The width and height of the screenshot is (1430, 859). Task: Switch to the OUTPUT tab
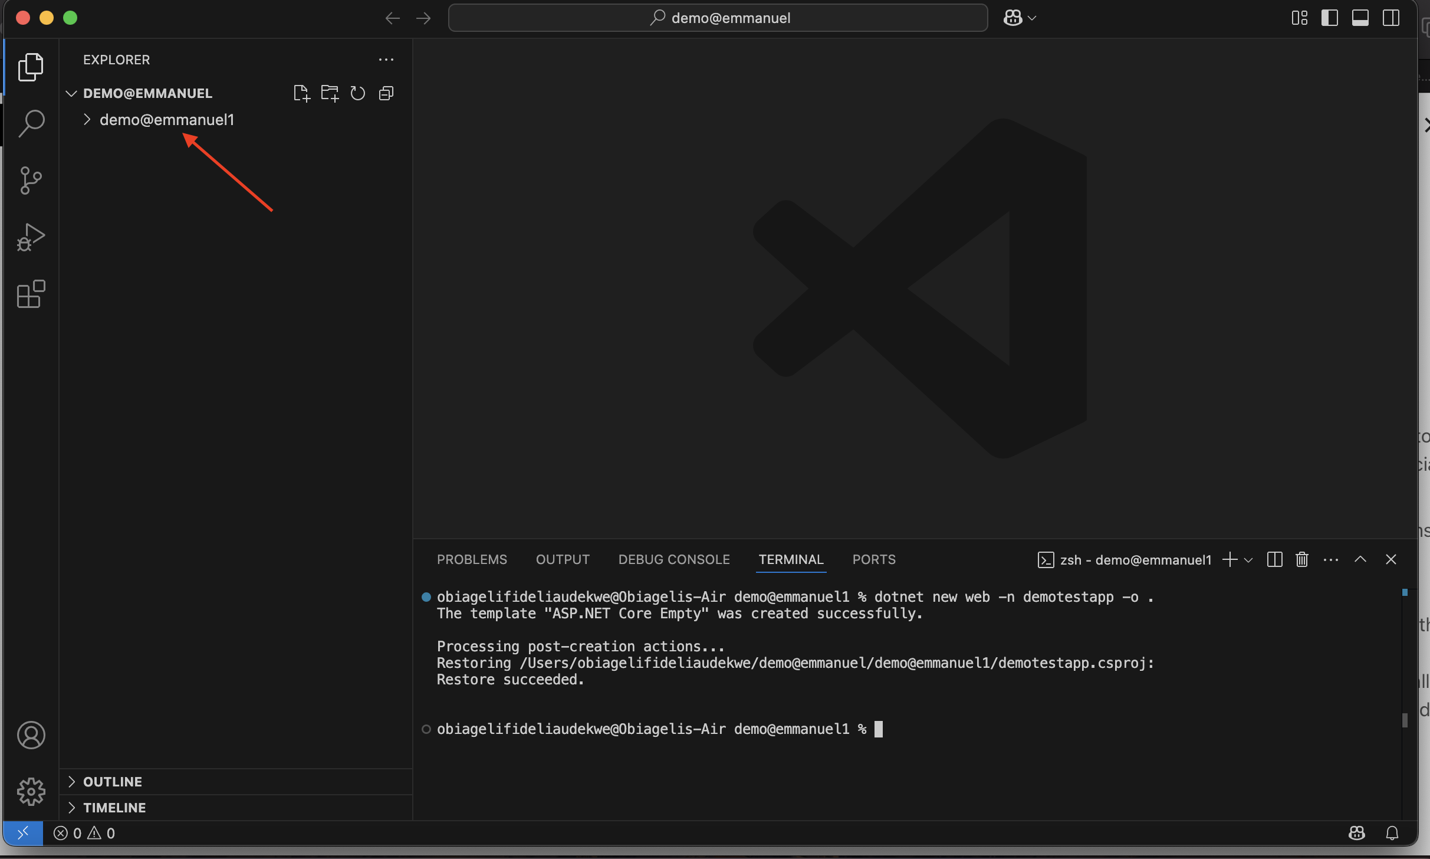point(563,559)
